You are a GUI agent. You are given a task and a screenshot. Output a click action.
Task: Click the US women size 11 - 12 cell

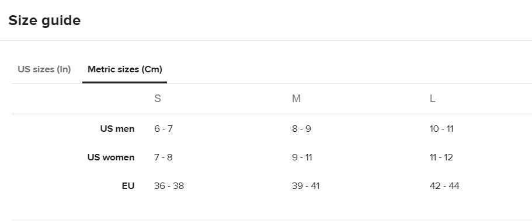tap(441, 157)
